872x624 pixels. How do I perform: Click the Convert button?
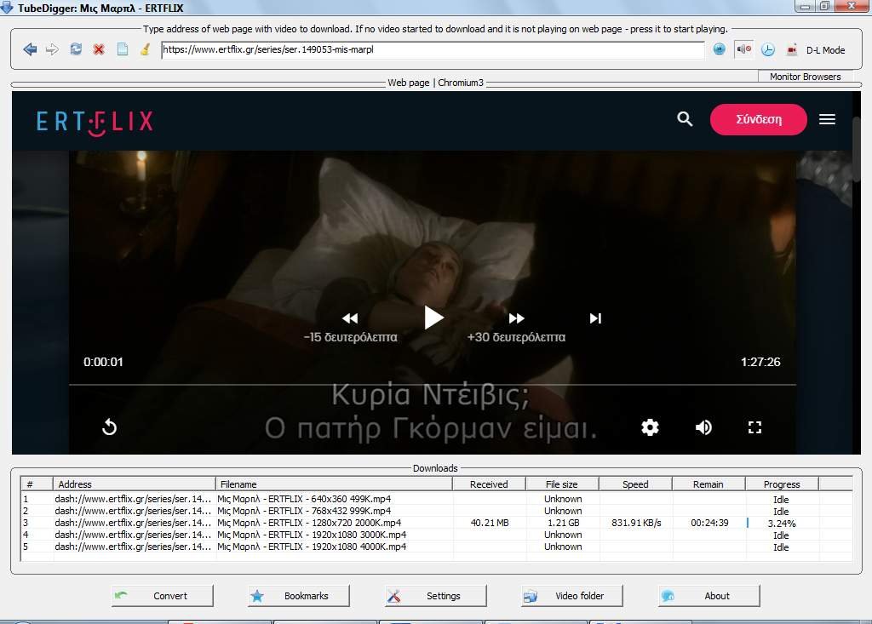[163, 596]
